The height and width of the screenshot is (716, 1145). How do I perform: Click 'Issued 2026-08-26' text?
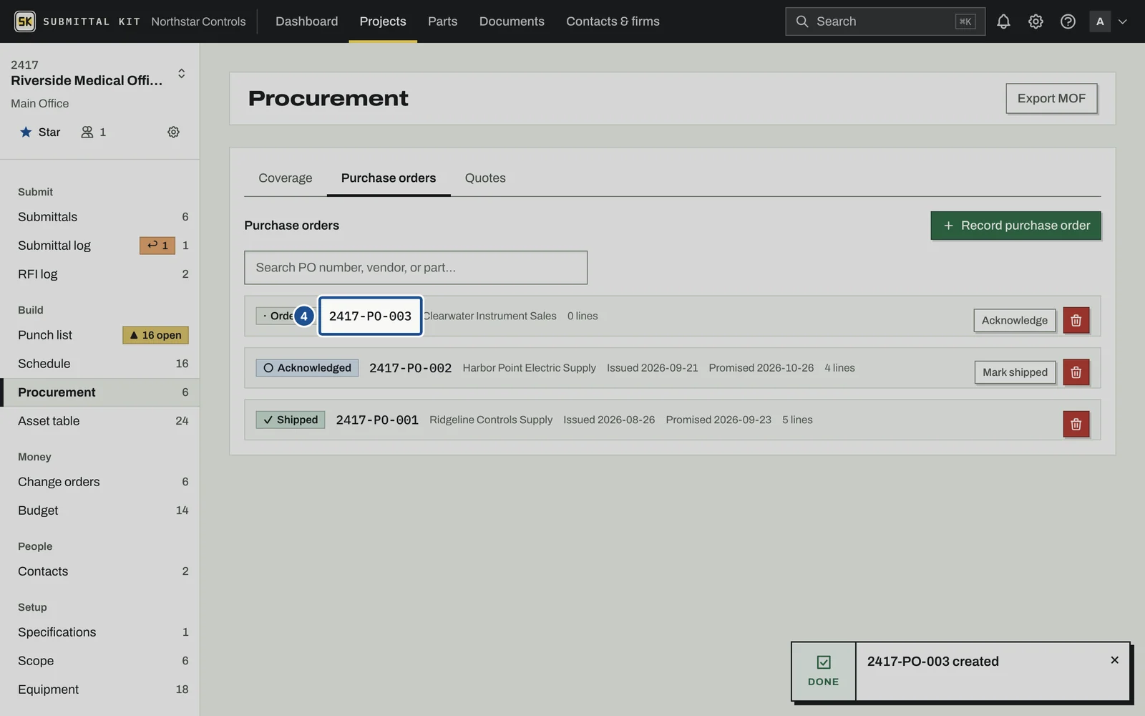[609, 420]
